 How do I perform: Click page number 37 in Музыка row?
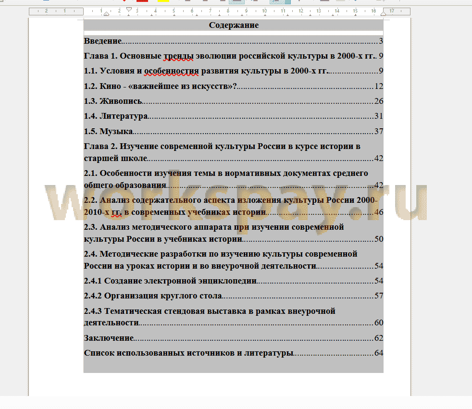click(379, 131)
